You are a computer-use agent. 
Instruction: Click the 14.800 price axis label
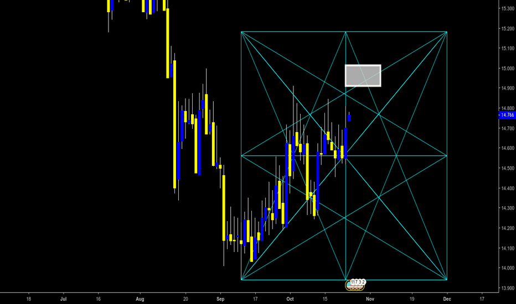tap(508, 108)
